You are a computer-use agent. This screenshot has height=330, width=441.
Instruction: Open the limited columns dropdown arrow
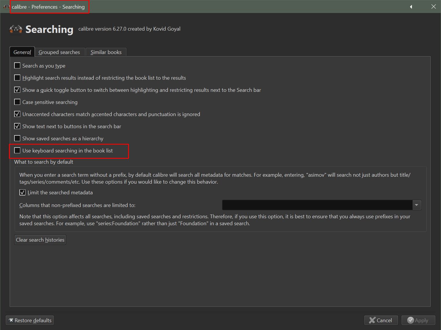[x=416, y=205]
